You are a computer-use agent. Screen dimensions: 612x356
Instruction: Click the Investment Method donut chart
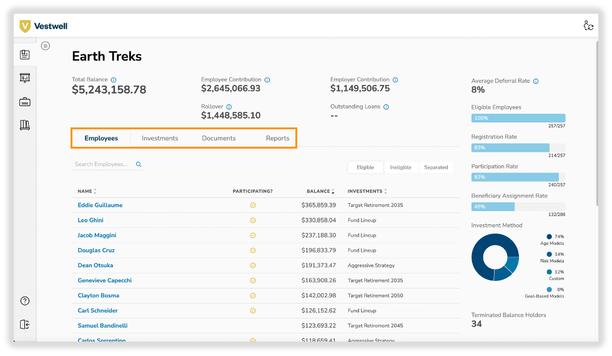(495, 257)
